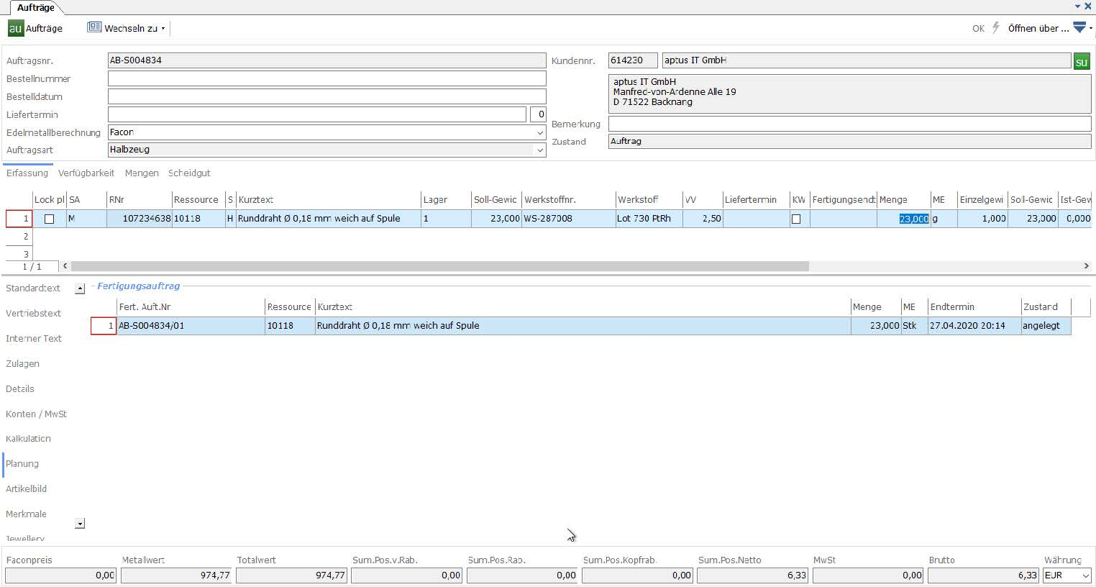Select row header 2 in positions grid

pos(19,237)
